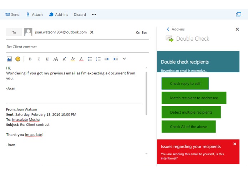This screenshot has height=176, width=248.
Task: Discard the draft message
Action: [80, 15]
